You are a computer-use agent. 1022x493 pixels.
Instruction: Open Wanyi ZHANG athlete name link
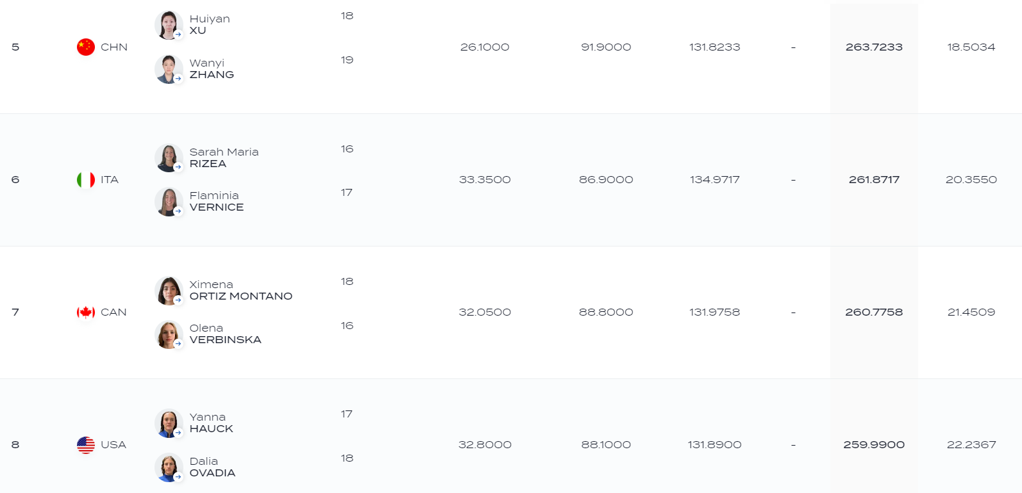pyautogui.click(x=212, y=69)
